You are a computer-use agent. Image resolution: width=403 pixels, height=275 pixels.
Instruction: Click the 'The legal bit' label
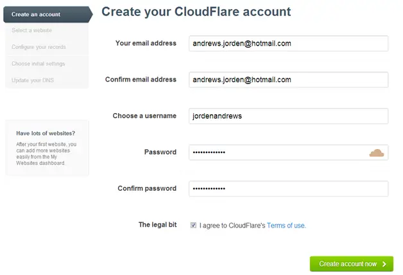158,225
